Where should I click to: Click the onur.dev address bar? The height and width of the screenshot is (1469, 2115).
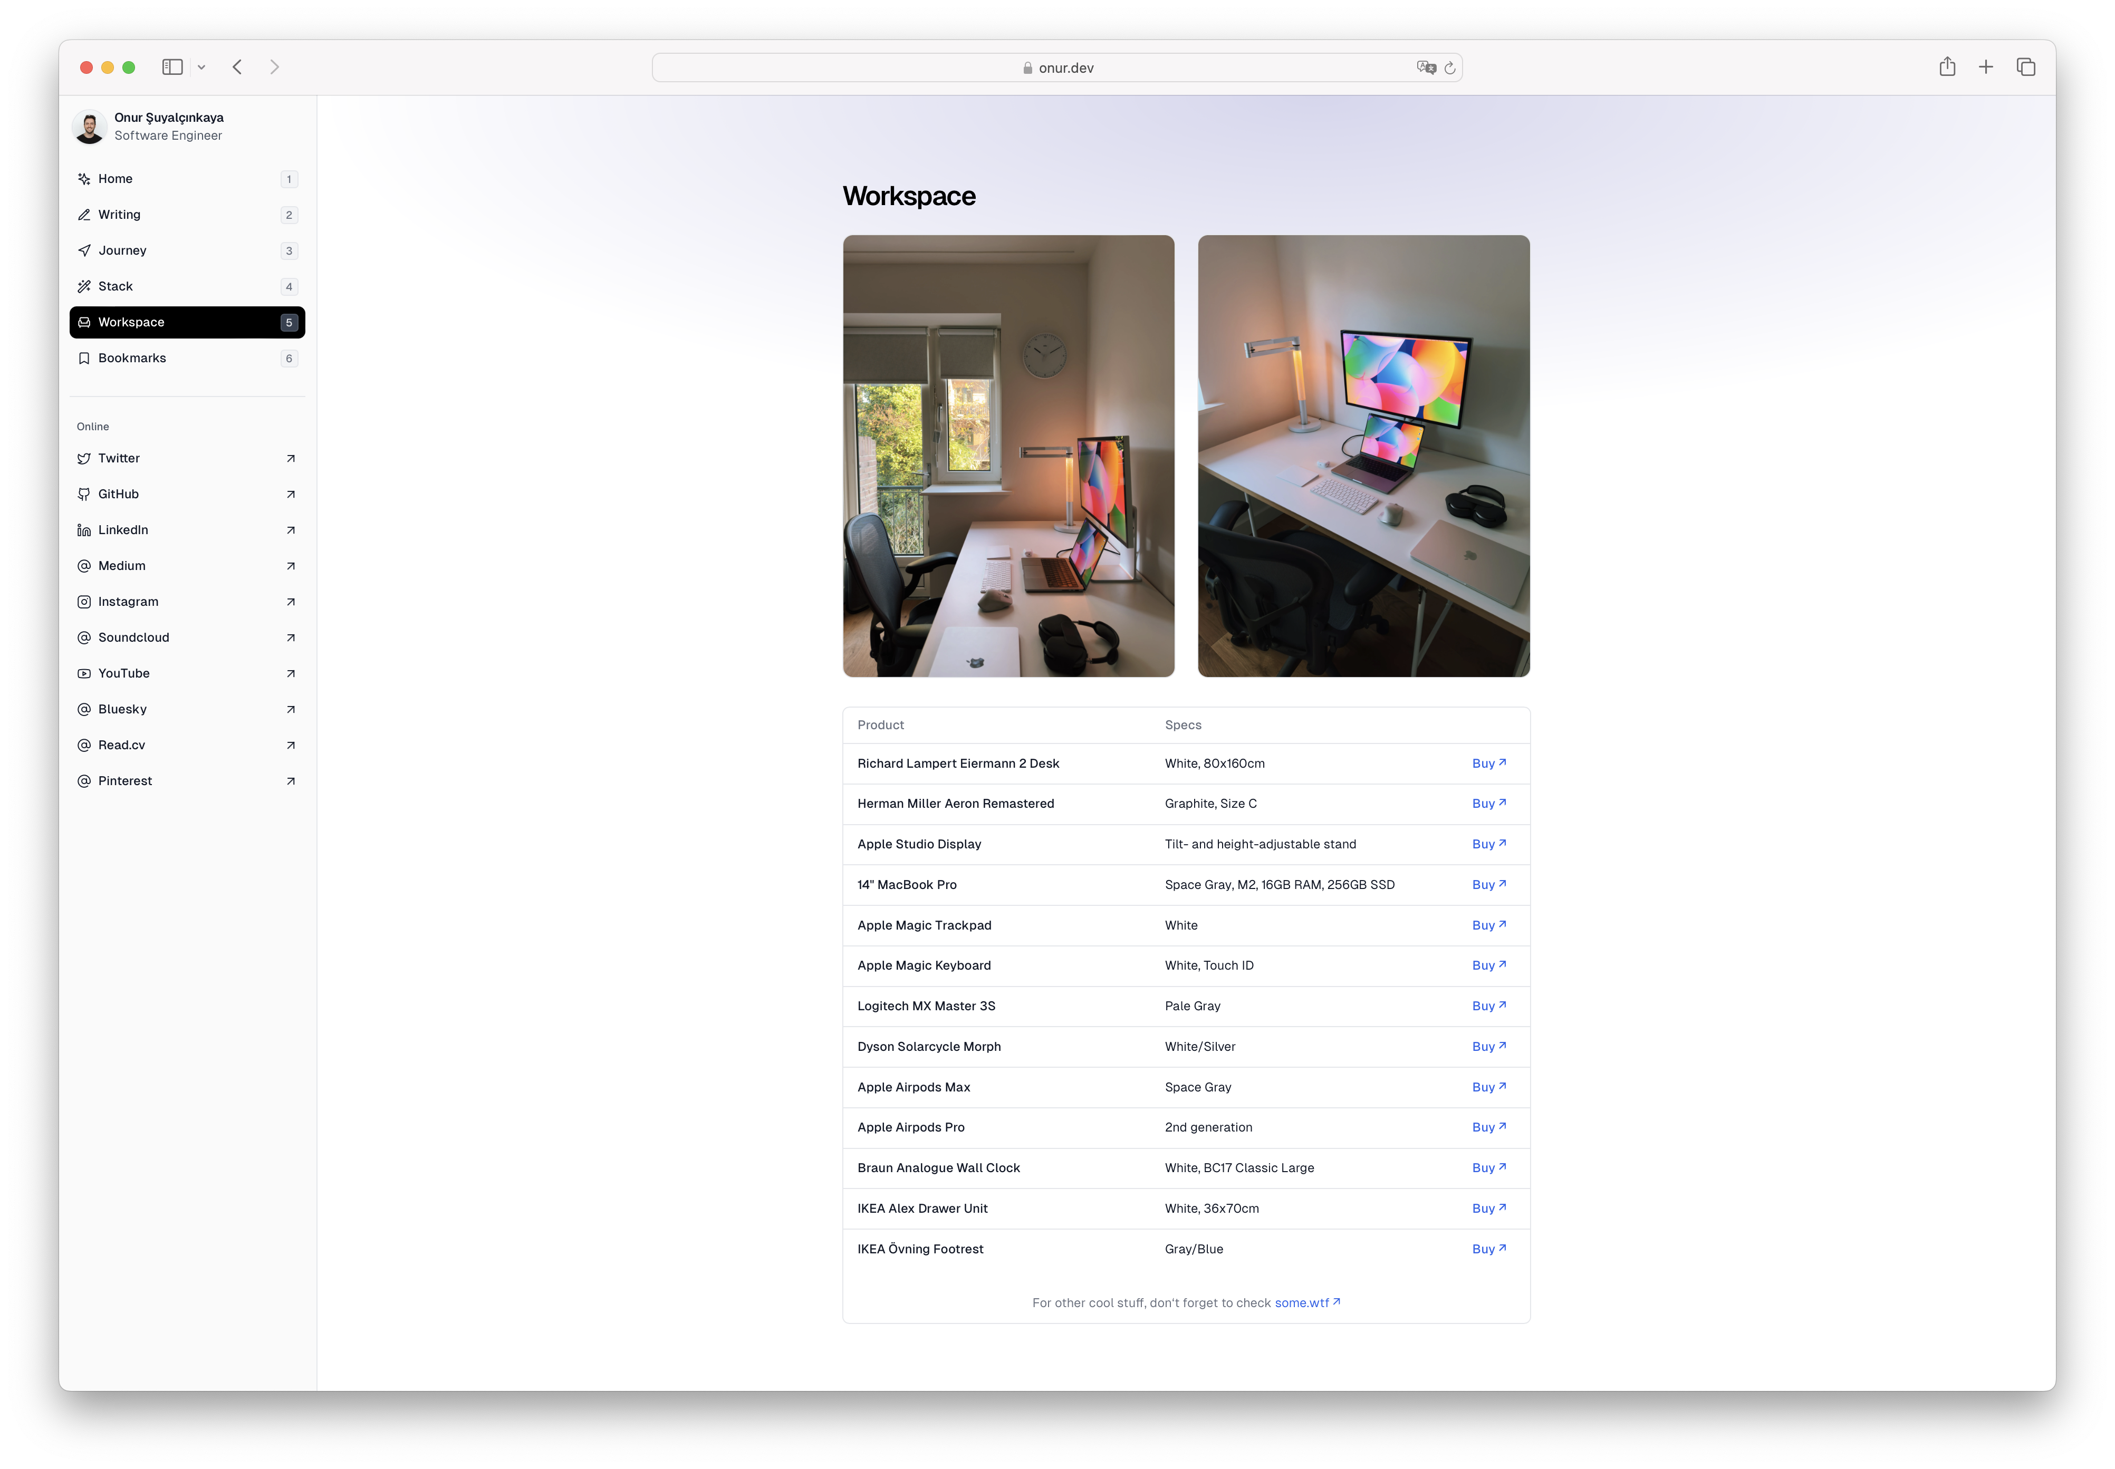point(1057,68)
